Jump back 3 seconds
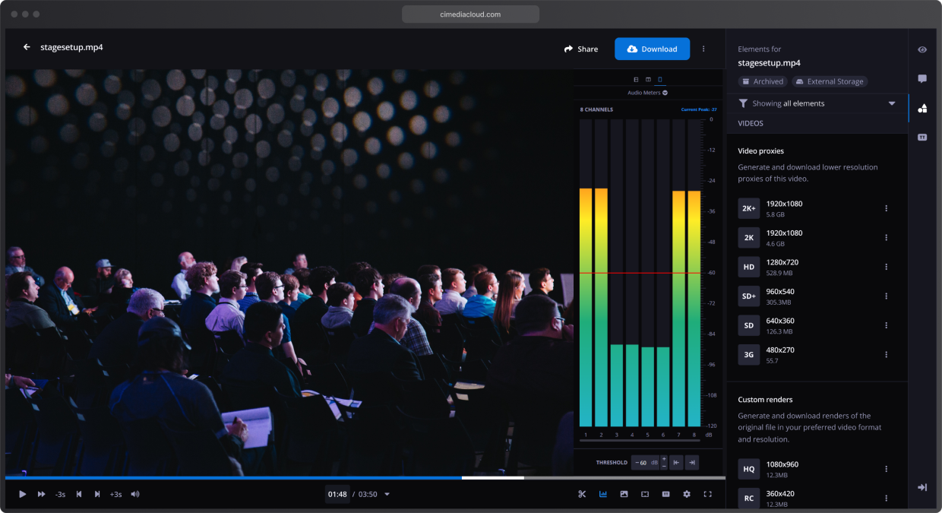This screenshot has width=942, height=513. pos(60,494)
